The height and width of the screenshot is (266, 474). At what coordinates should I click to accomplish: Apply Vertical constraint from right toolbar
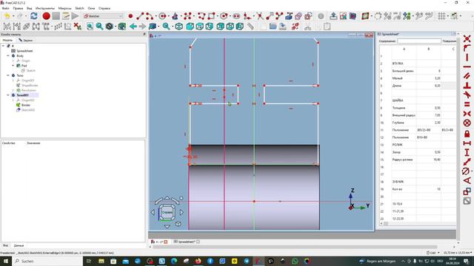point(467,58)
